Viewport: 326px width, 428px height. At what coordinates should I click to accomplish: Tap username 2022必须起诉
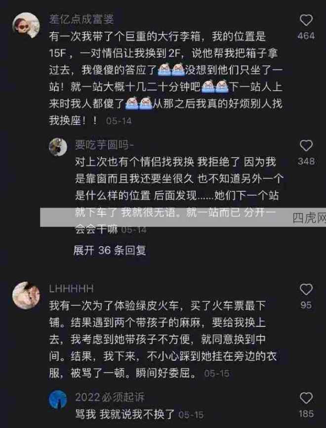point(110,397)
